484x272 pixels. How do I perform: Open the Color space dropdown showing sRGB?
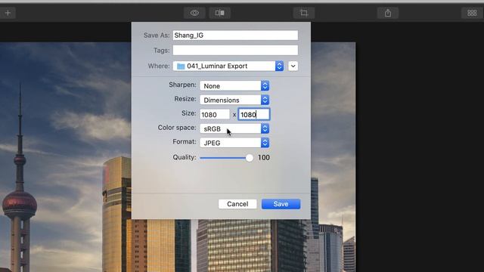pyautogui.click(x=234, y=128)
